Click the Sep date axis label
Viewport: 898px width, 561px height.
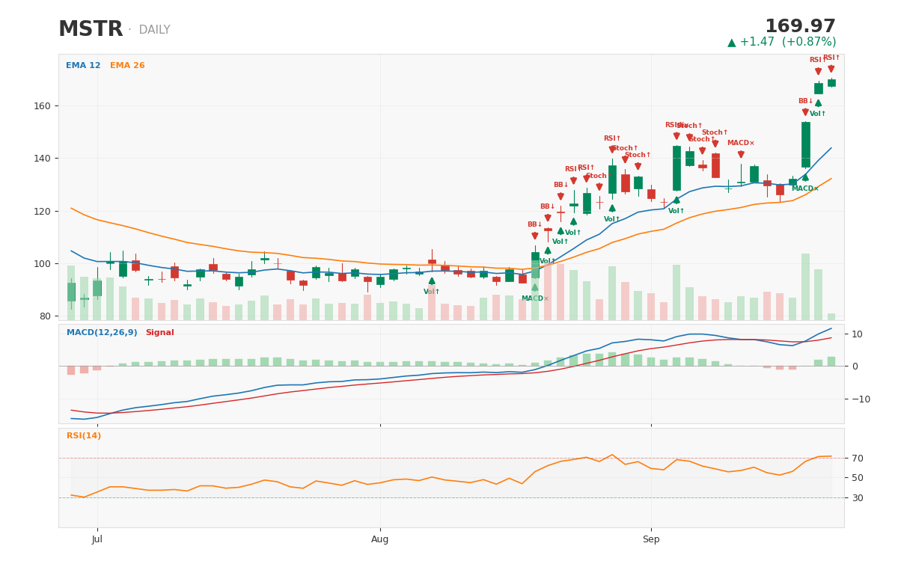coord(651,539)
